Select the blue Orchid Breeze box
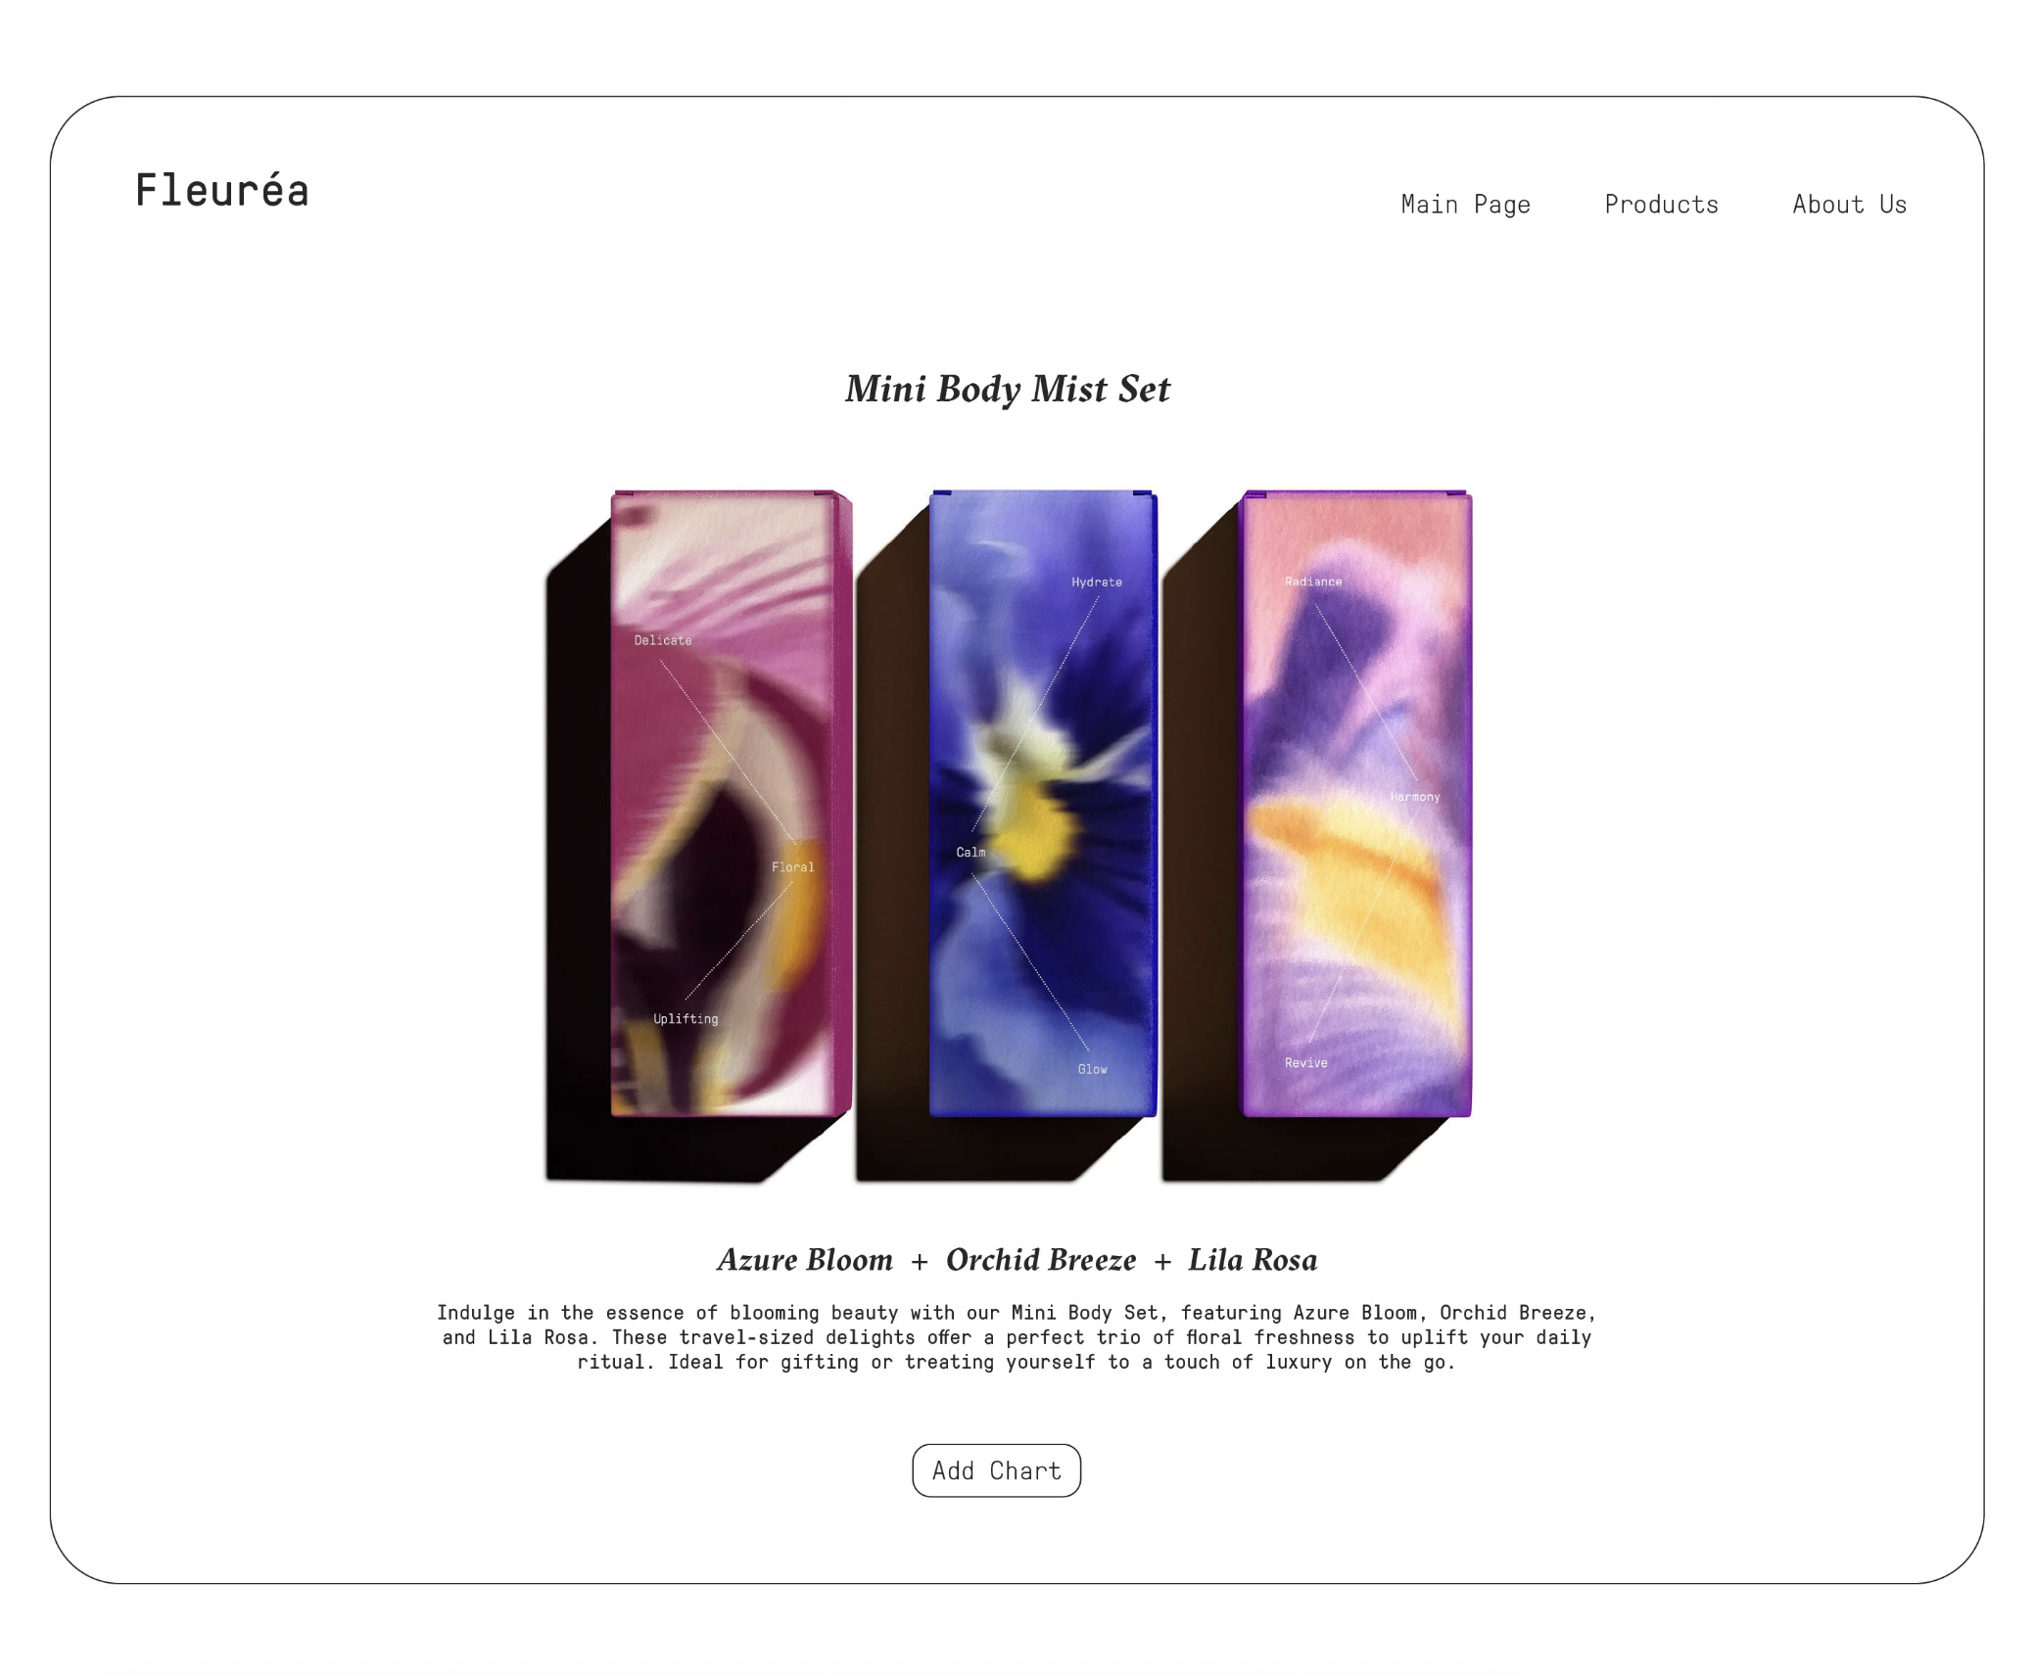Screen dimensions: 2035x1676 pos(1043,804)
